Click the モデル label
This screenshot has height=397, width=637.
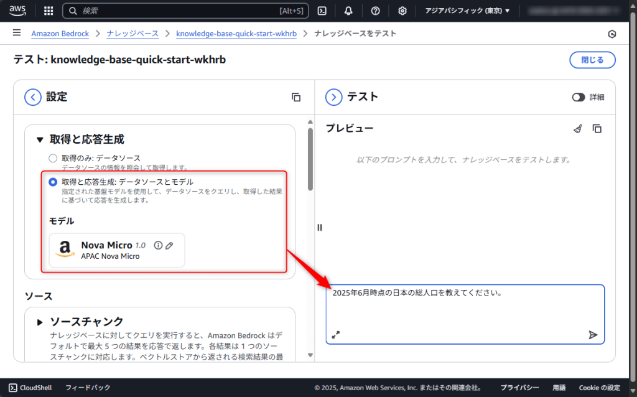[x=62, y=221]
